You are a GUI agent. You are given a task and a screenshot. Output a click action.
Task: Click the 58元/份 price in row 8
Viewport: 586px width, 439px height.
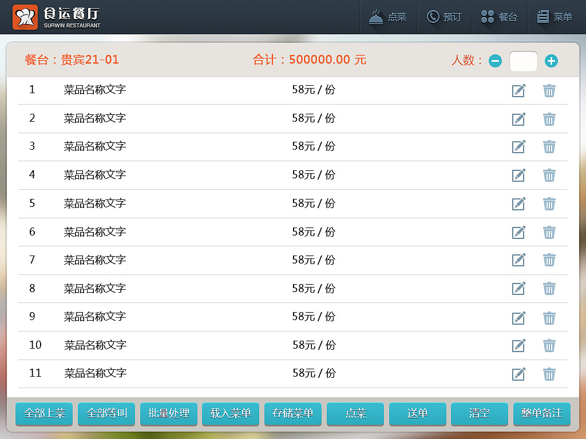[314, 289]
